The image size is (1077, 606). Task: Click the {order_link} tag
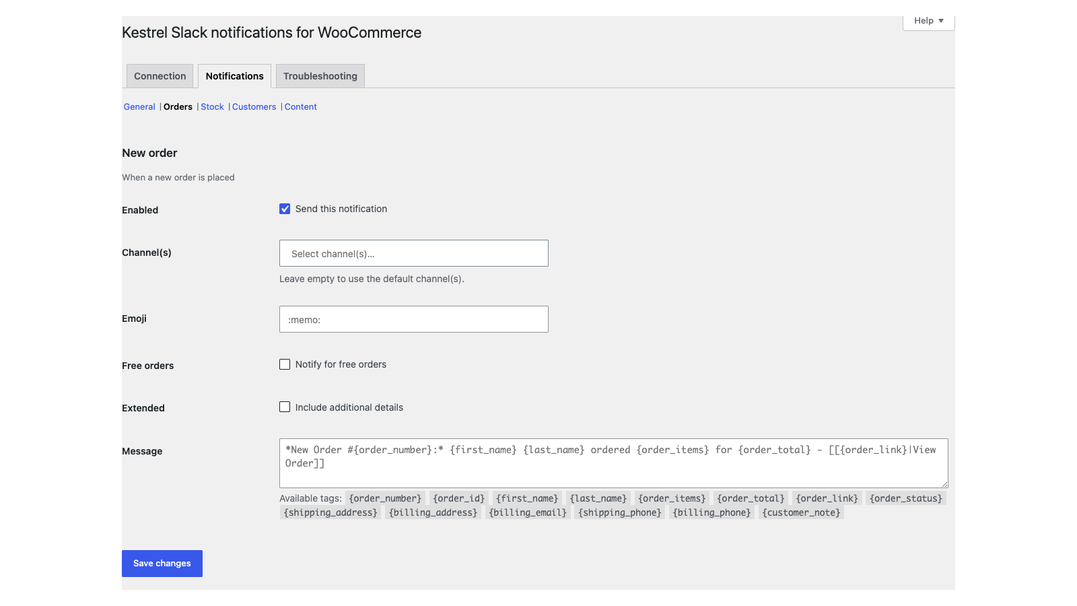[x=827, y=498]
